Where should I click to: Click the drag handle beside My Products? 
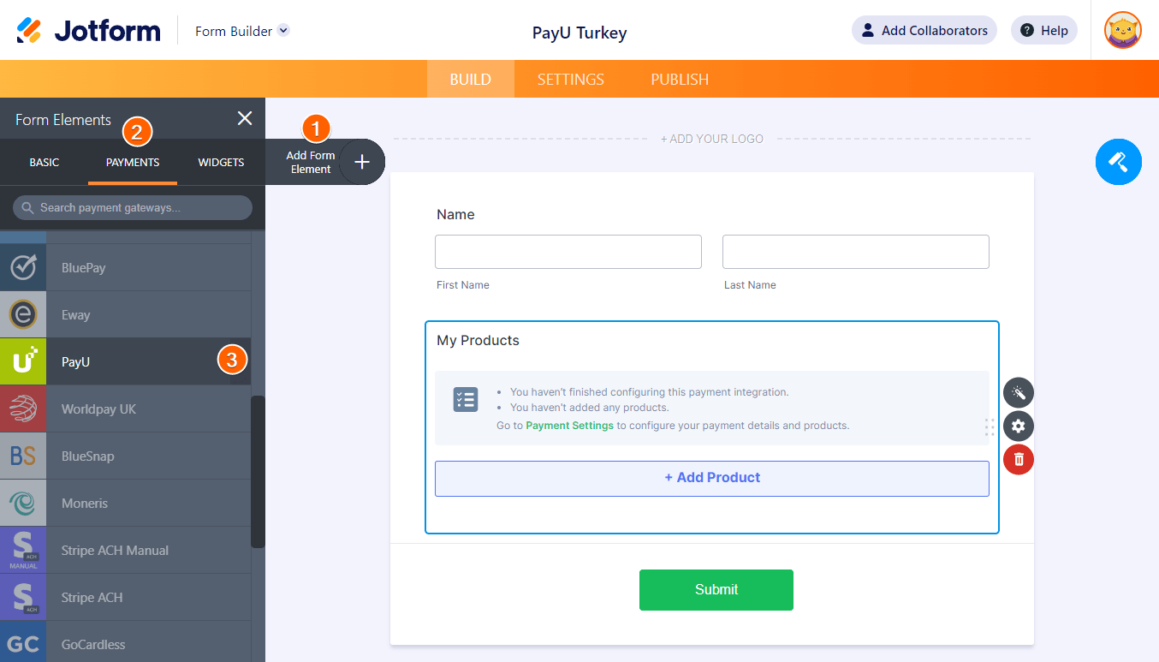pyautogui.click(x=990, y=427)
